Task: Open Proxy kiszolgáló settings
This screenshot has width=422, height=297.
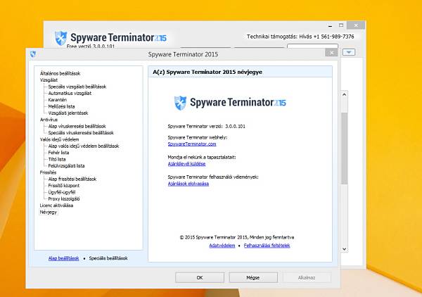Action: pyautogui.click(x=64, y=198)
